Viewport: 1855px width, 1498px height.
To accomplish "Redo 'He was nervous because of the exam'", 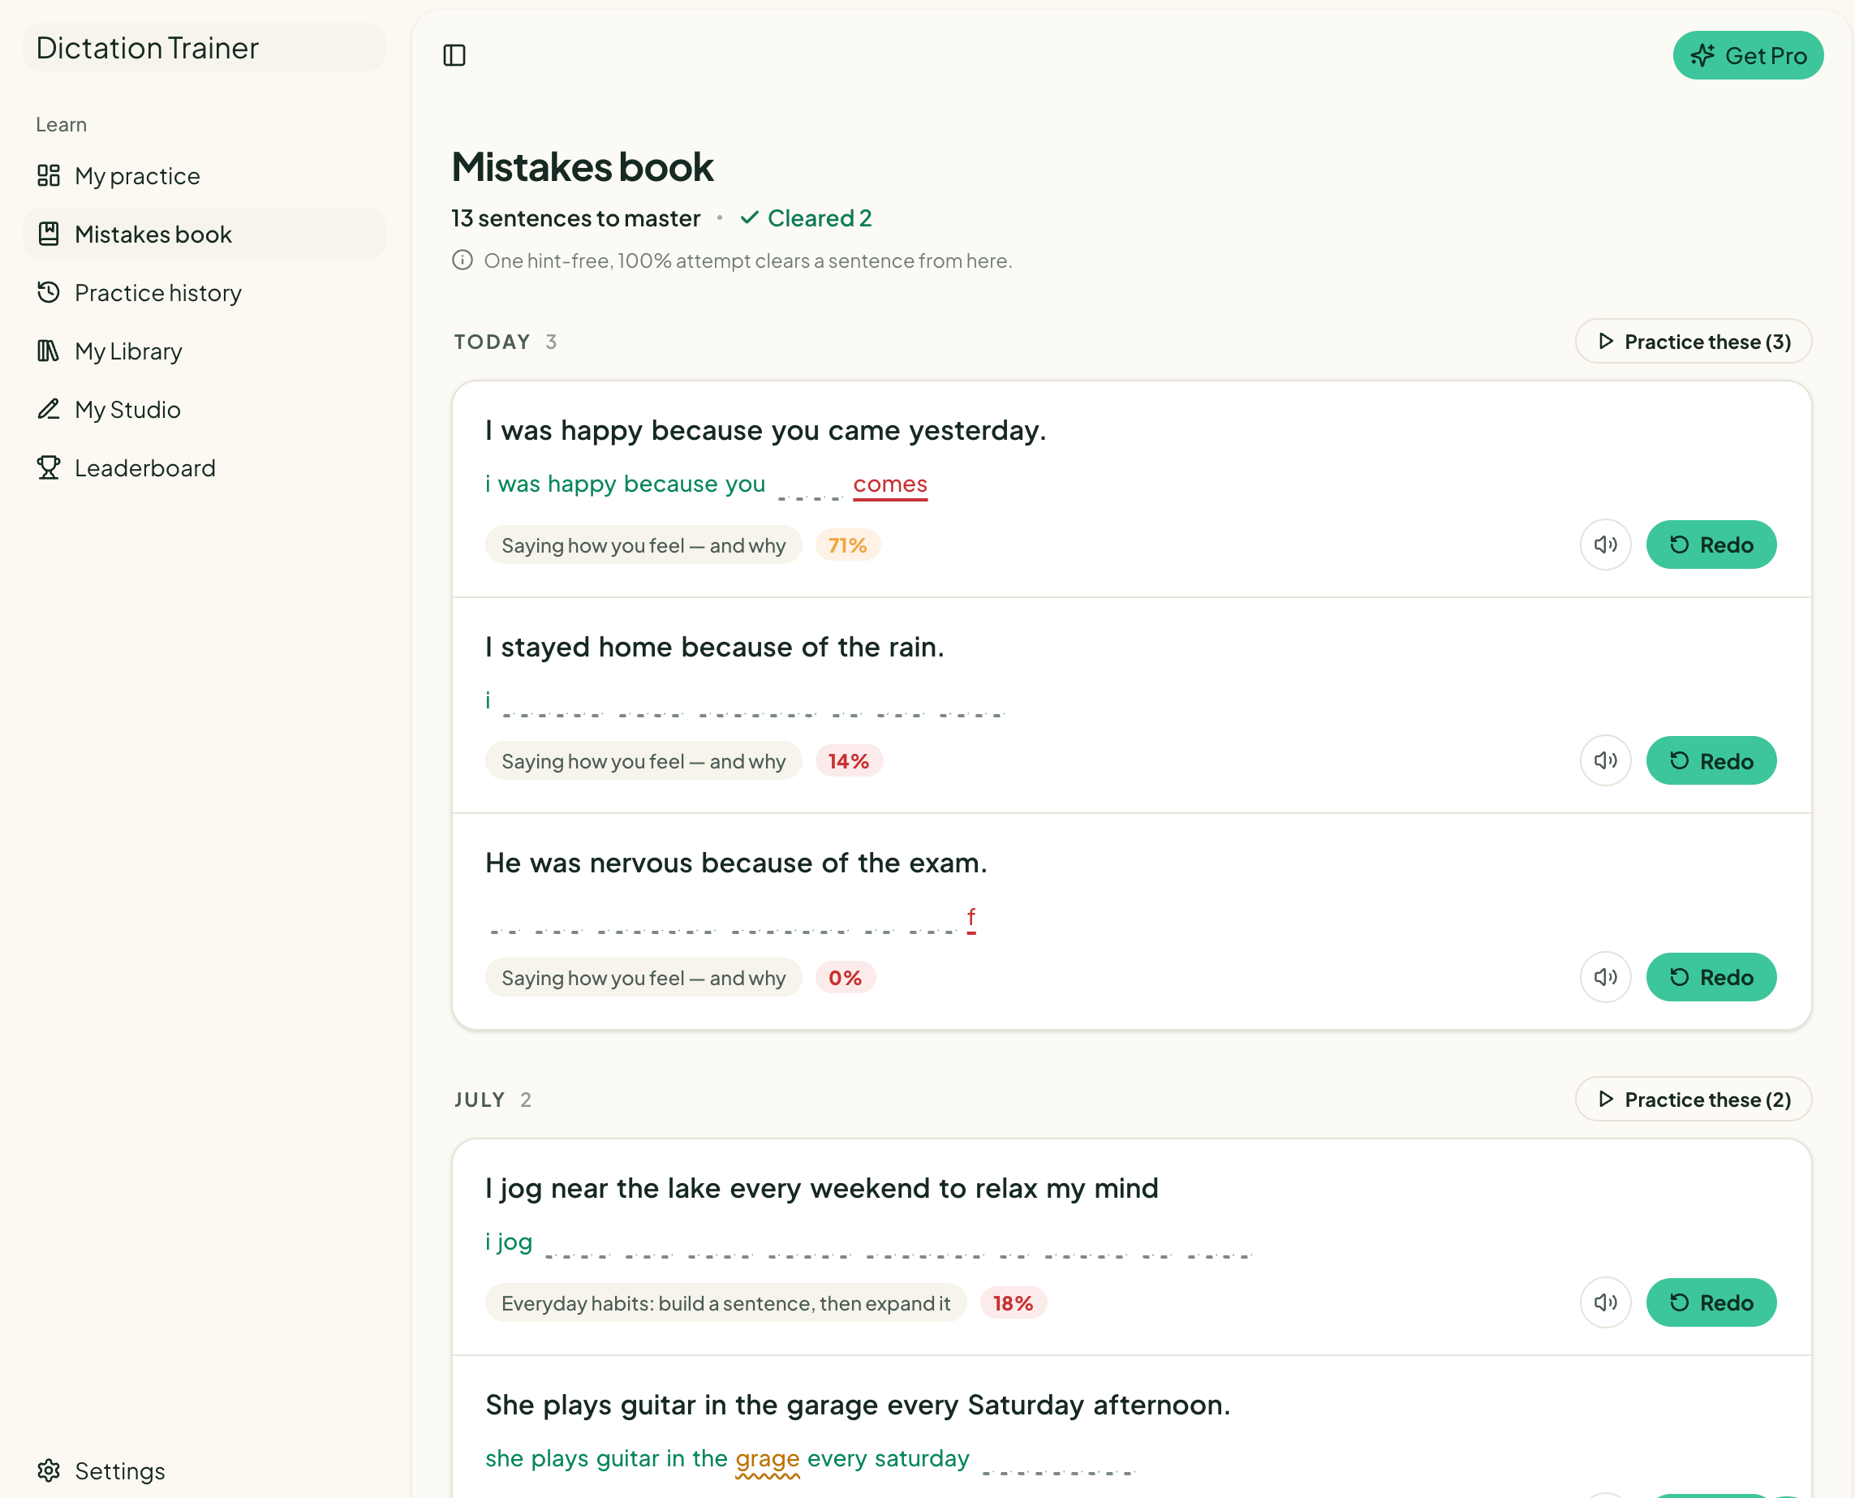I will tap(1710, 977).
